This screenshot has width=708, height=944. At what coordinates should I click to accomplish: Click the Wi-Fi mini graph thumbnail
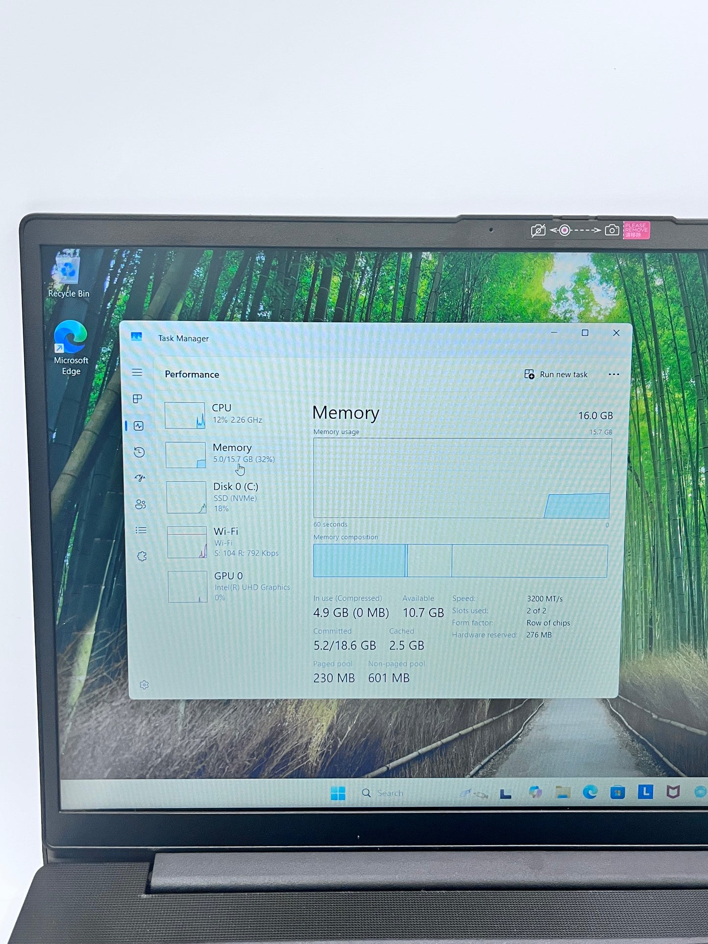pyautogui.click(x=187, y=542)
